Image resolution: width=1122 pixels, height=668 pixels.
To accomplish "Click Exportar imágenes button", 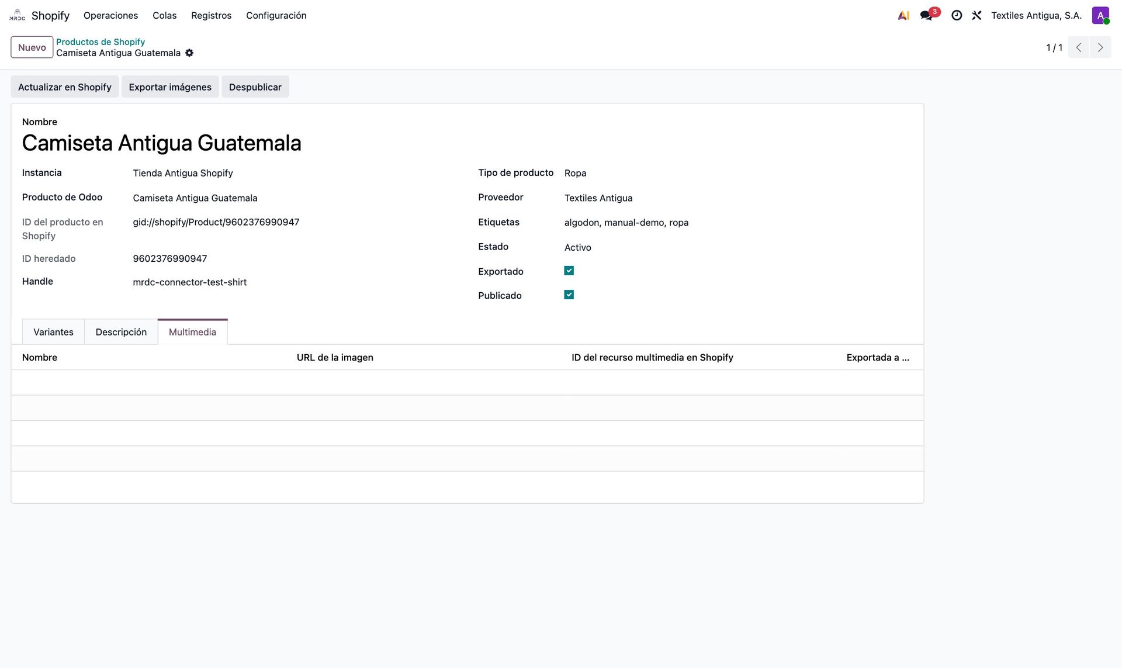I will pyautogui.click(x=170, y=87).
